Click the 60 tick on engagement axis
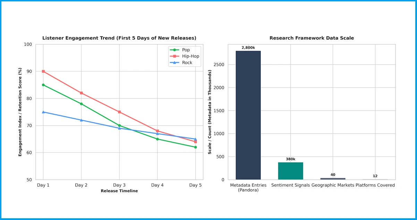The width and height of the screenshot is (417, 220). coord(29,153)
